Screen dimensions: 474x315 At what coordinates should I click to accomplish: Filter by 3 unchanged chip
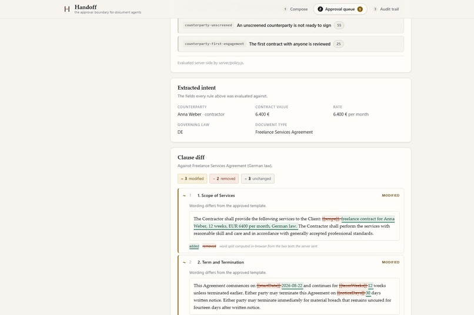tap(258, 179)
